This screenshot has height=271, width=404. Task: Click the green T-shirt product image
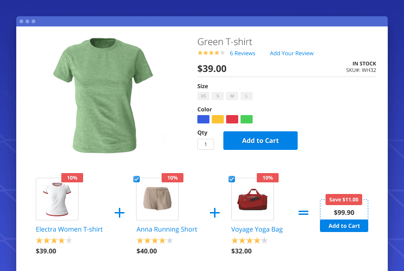[x=103, y=95]
